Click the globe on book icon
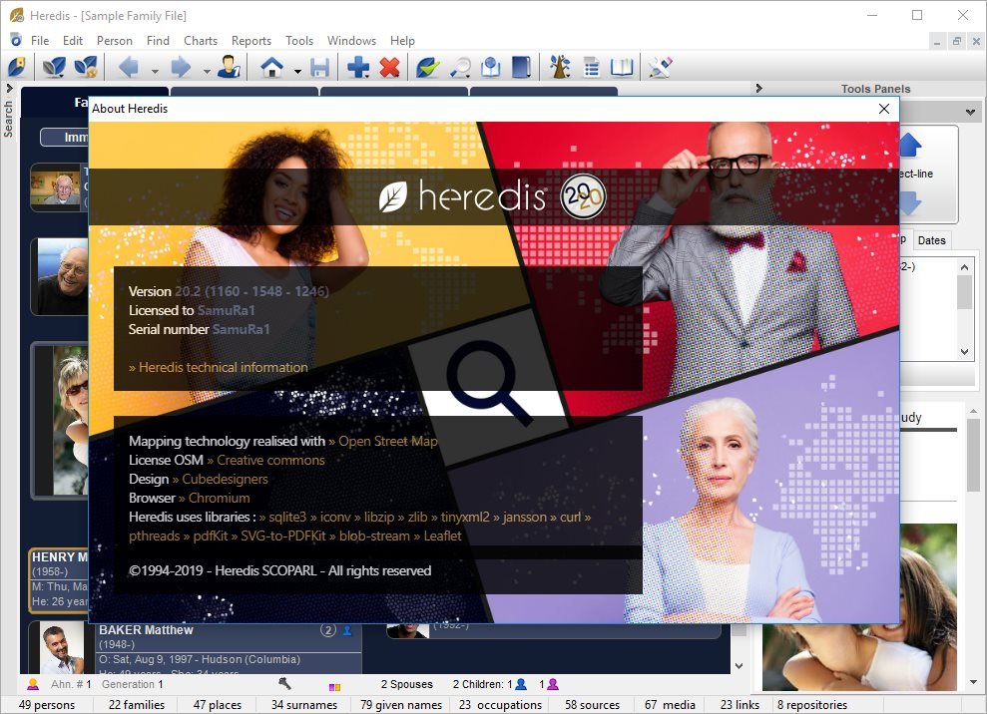Image resolution: width=987 pixels, height=714 pixels. pyautogui.click(x=491, y=67)
